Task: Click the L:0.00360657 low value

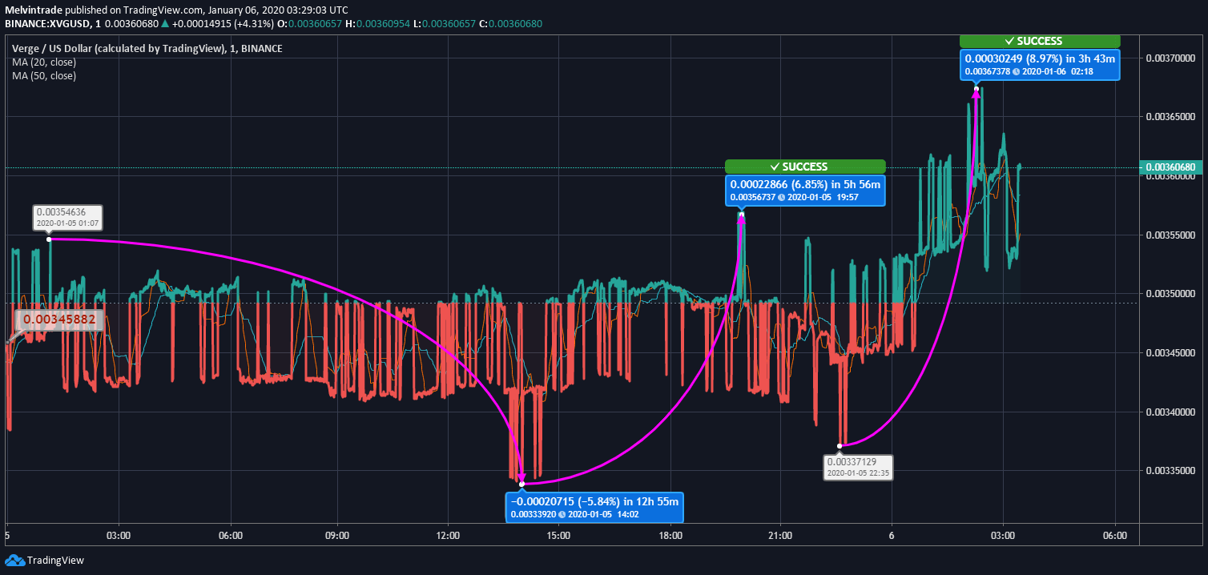Action: tap(444, 24)
